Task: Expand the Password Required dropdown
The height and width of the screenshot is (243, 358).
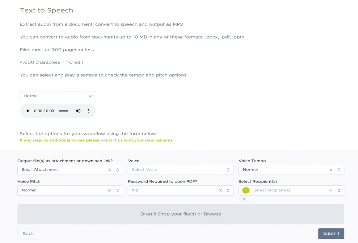Action: [x=228, y=191]
